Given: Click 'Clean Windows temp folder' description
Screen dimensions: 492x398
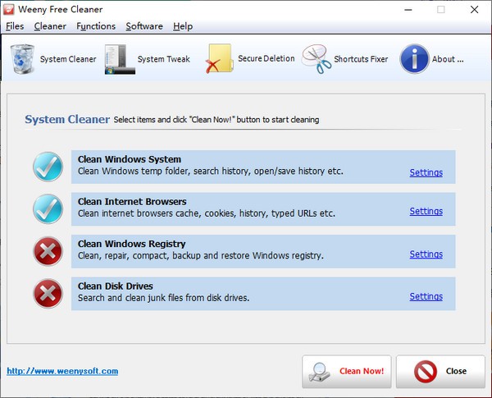Looking at the screenshot, I should click(x=211, y=172).
